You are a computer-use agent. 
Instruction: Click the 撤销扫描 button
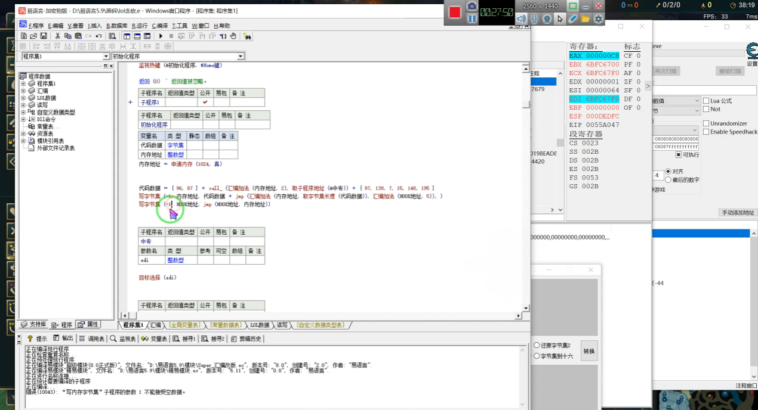click(730, 71)
